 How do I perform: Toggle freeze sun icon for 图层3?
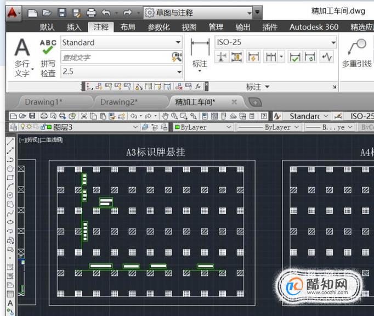(x=29, y=127)
